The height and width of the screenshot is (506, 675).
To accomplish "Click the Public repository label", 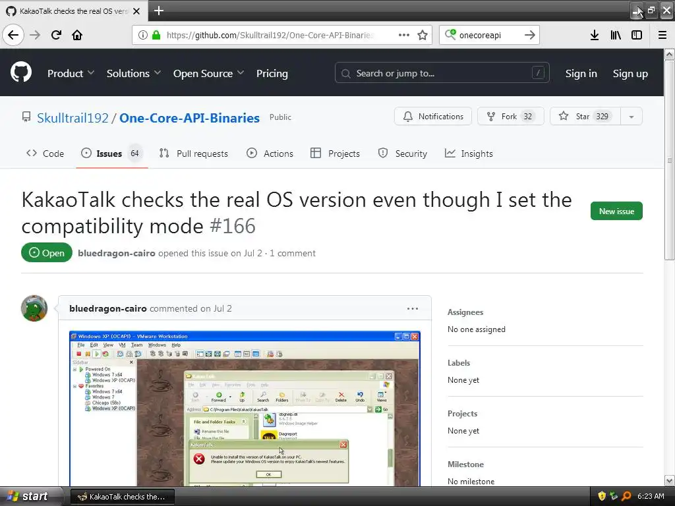I will [x=280, y=117].
